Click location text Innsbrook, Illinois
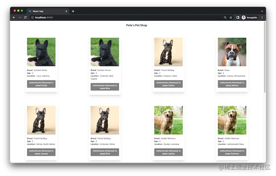276x176 pixels. pos(107,144)
